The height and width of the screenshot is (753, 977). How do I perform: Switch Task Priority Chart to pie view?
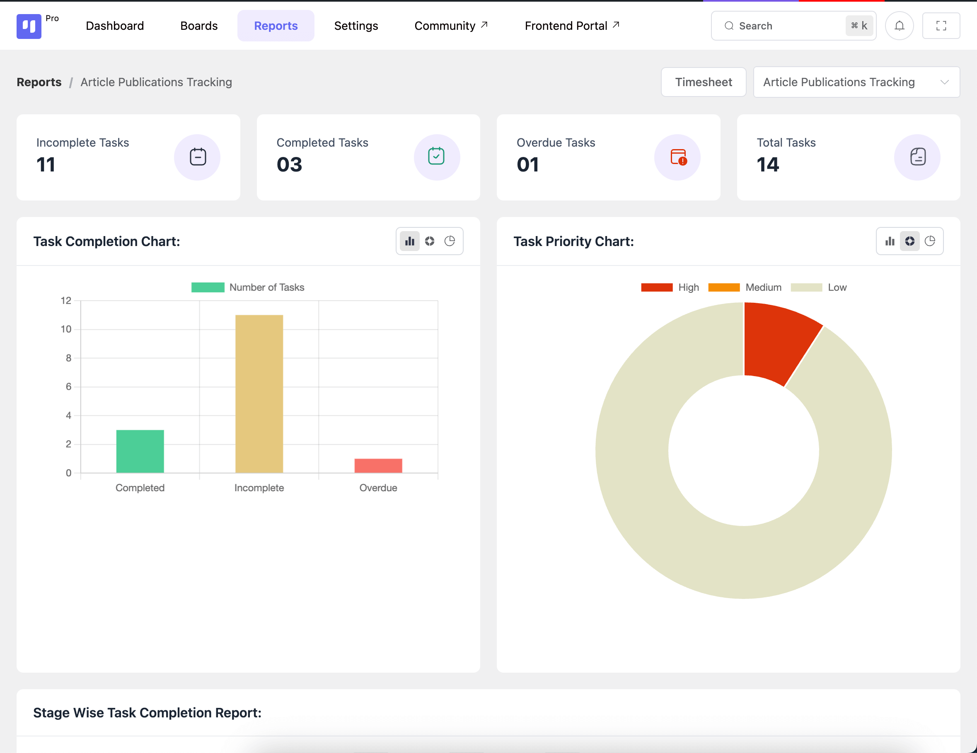click(930, 241)
